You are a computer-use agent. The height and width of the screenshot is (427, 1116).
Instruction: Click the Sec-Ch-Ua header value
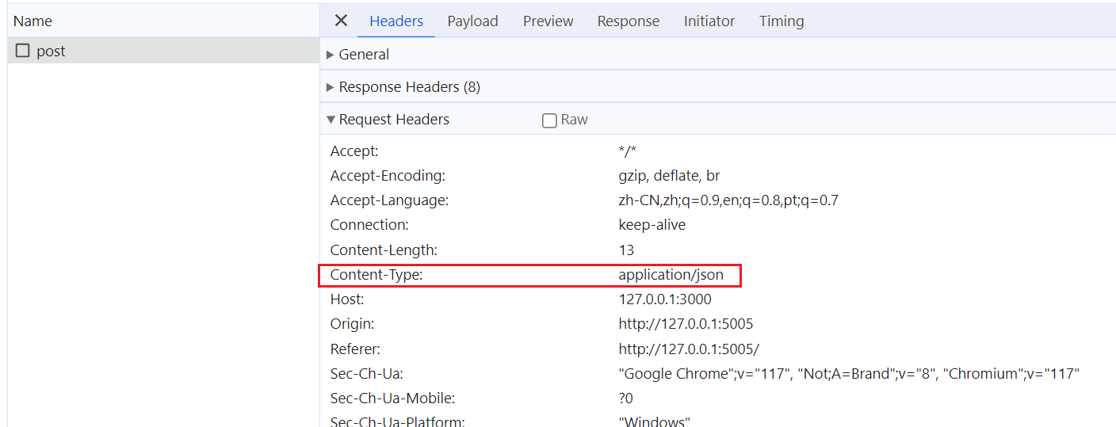tap(848, 374)
